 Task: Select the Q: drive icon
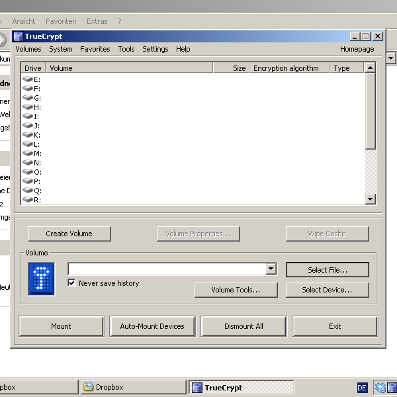tap(28, 191)
